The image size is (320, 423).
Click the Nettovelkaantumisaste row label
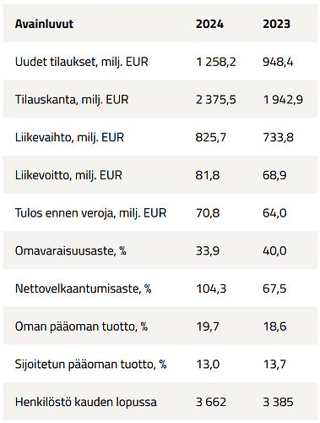pyautogui.click(x=84, y=288)
